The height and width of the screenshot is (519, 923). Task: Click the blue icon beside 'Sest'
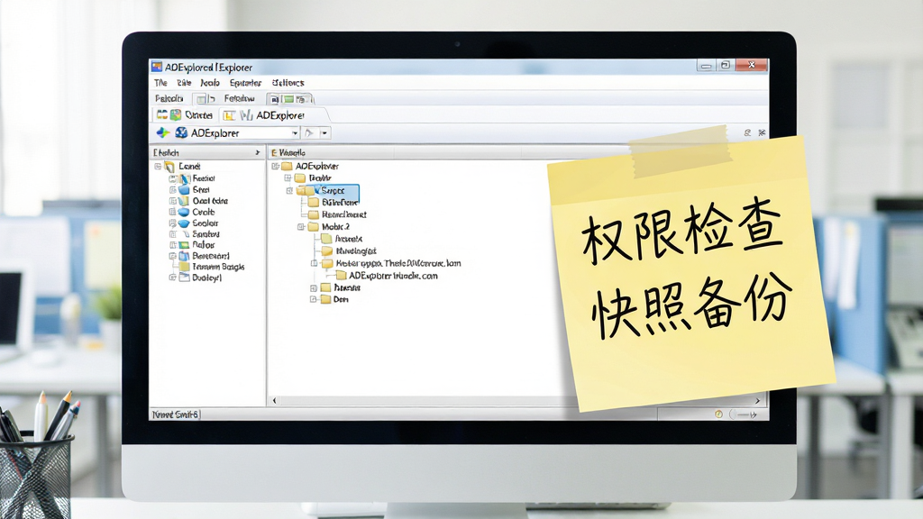point(184,189)
